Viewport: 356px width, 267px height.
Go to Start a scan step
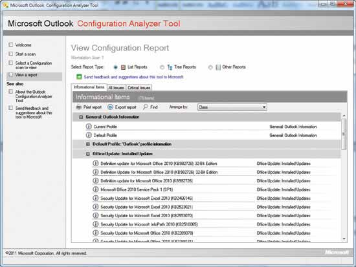point(25,54)
